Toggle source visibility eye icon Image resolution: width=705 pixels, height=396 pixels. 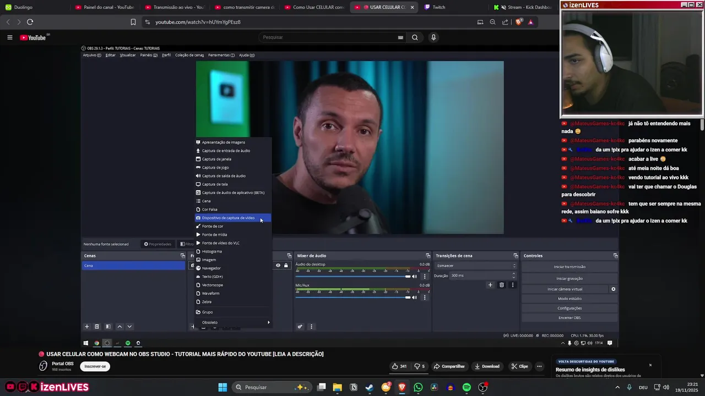(x=278, y=266)
